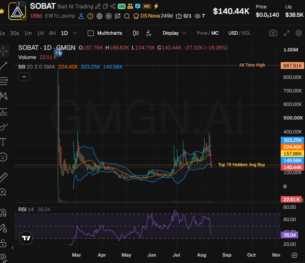Image resolution: width=305 pixels, height=263 pixels.
Task: Click the orange warning exclamation icon
Action: 90,16
